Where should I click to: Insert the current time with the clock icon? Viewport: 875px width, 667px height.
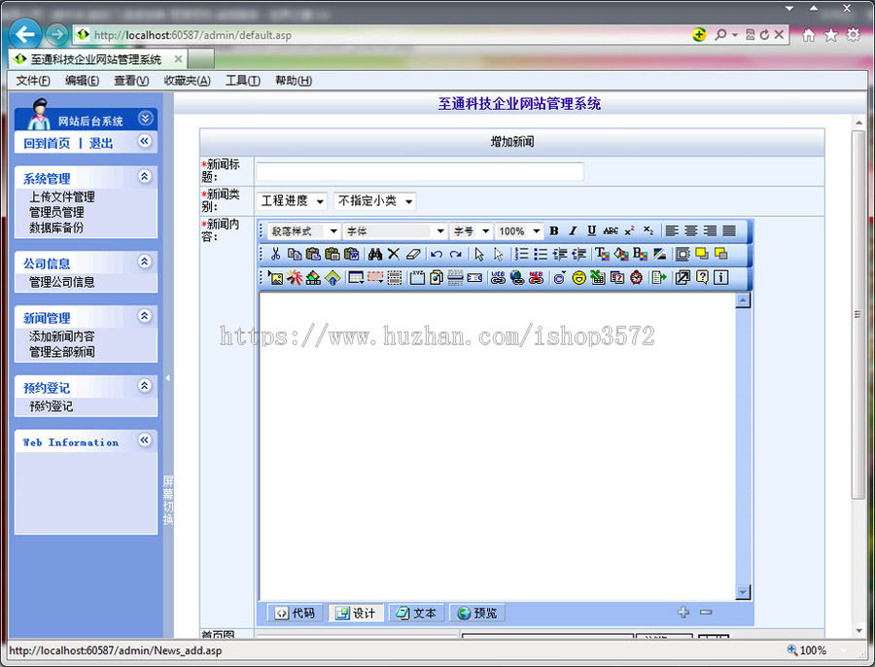click(x=636, y=277)
